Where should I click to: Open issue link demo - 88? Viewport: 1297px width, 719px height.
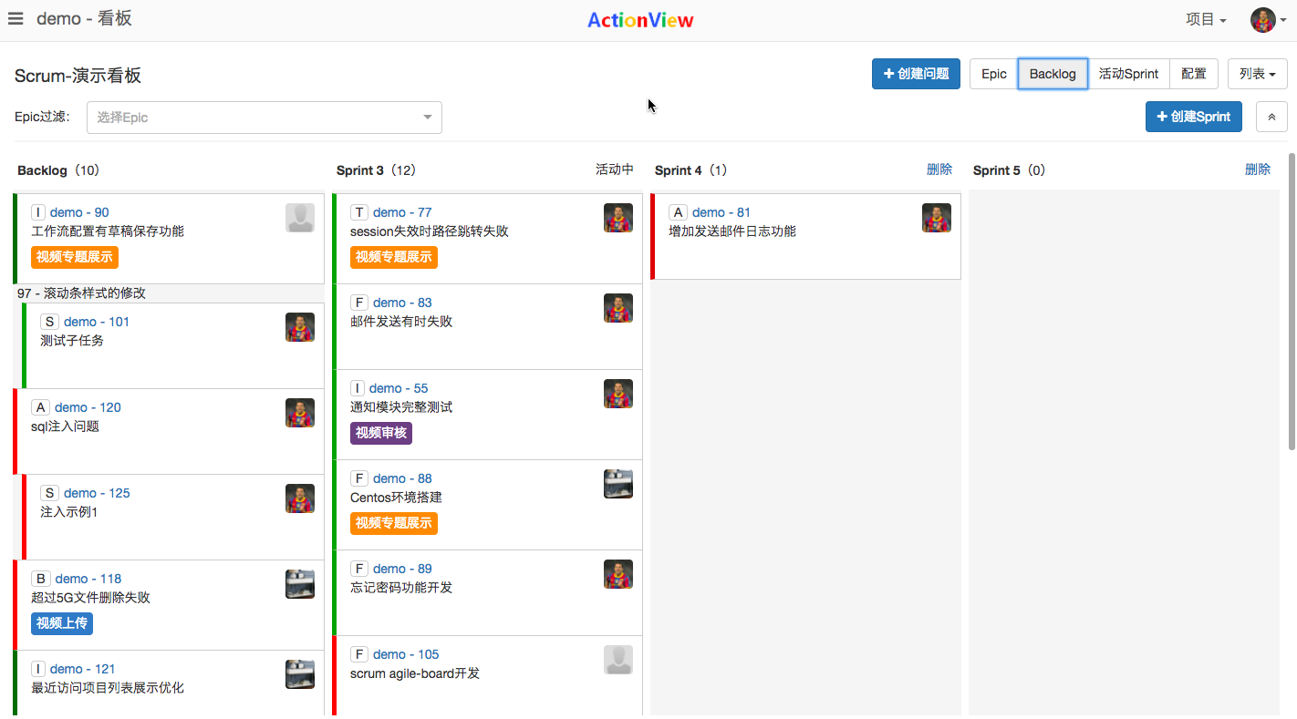tap(402, 478)
